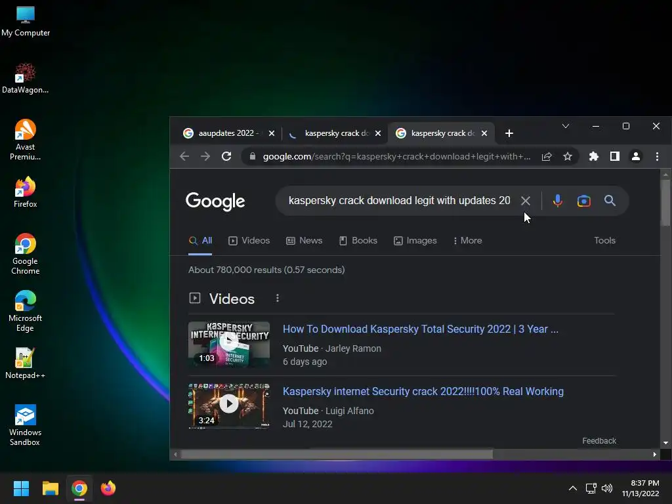Launch Windows Sandbox from desktop
The height and width of the screenshot is (504, 672).
[26, 425]
